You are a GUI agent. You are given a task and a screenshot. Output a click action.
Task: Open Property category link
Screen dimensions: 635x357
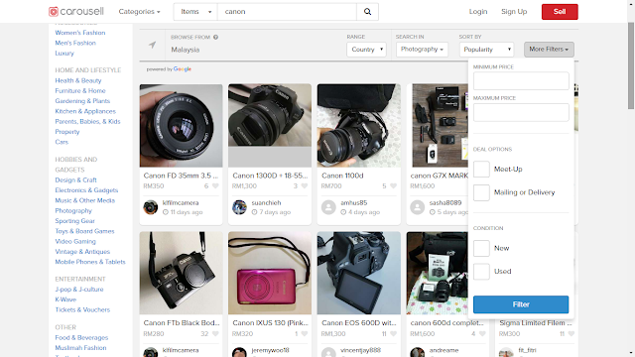tap(67, 132)
